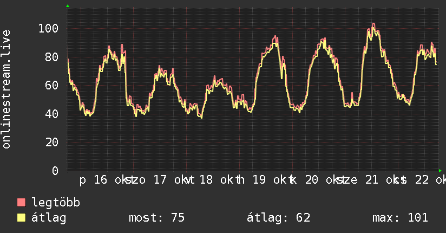Click the 'most: 75' current value
The image size is (446, 233).
(x=156, y=218)
